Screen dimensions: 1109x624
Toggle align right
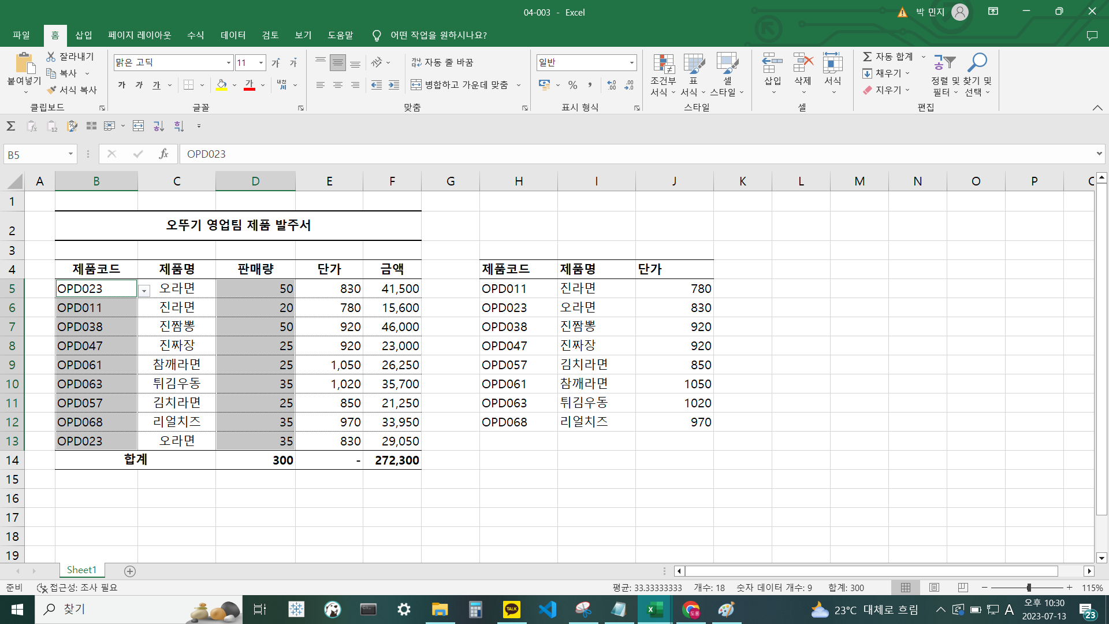click(355, 85)
